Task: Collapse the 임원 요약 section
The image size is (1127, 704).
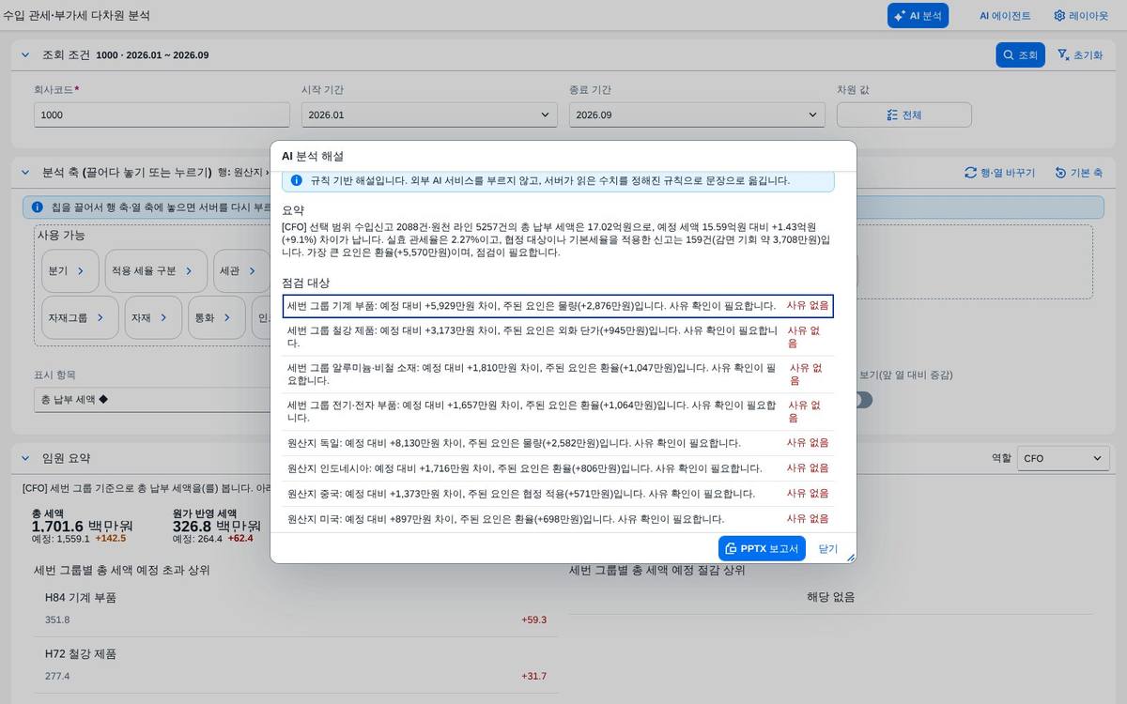Action: click(x=25, y=458)
